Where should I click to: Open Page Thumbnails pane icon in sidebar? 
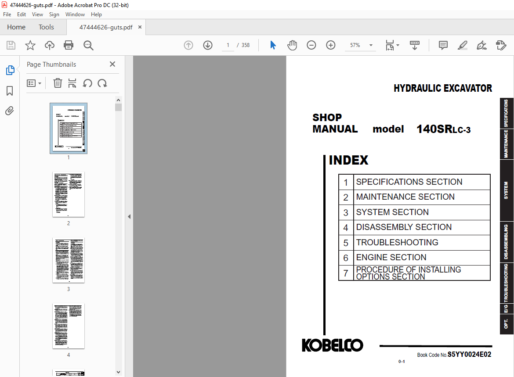point(10,70)
